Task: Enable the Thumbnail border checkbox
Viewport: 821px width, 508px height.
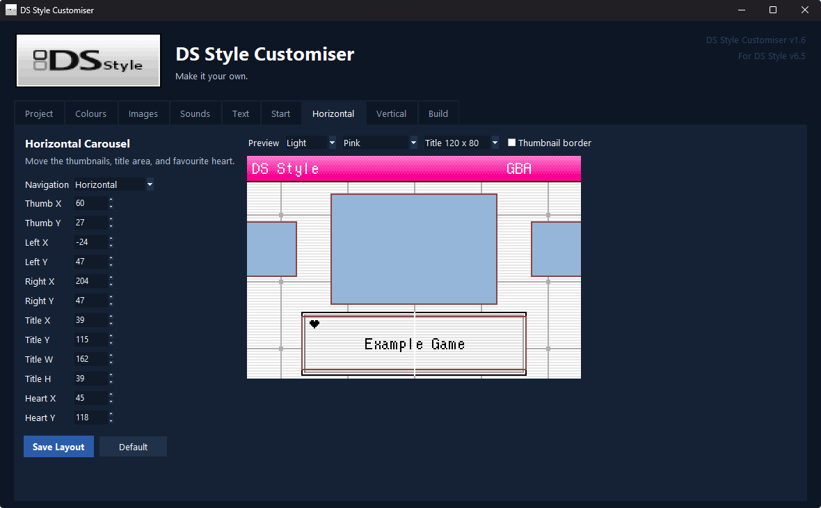Action: (511, 143)
